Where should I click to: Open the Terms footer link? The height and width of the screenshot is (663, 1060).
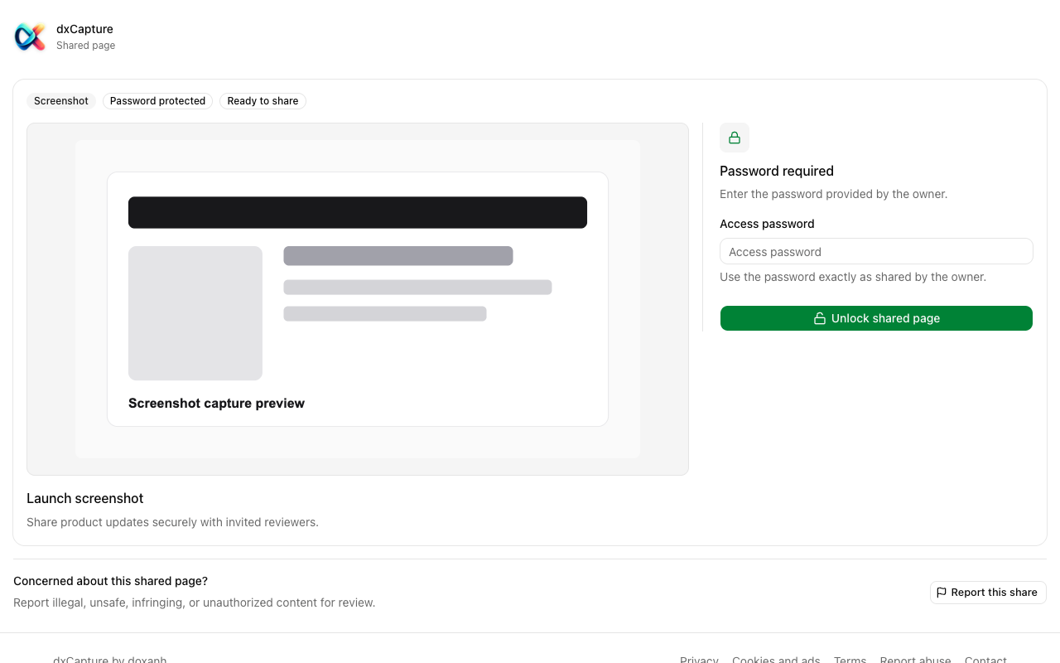coord(850,659)
